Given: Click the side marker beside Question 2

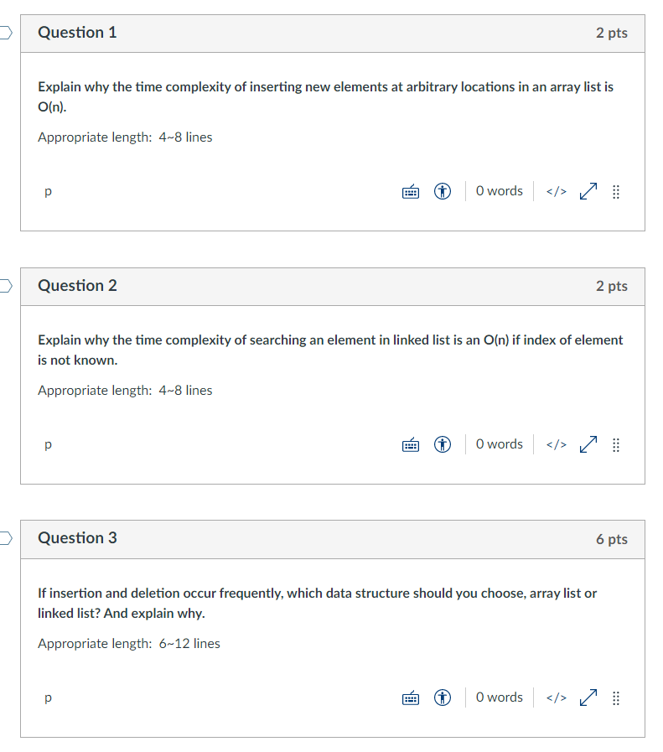Looking at the screenshot, I should [x=3, y=286].
